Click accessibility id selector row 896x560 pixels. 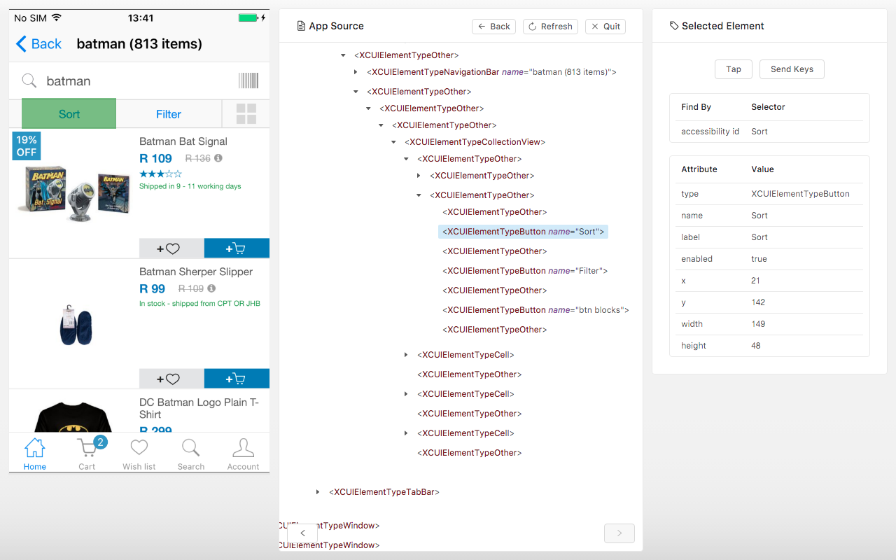coord(769,132)
